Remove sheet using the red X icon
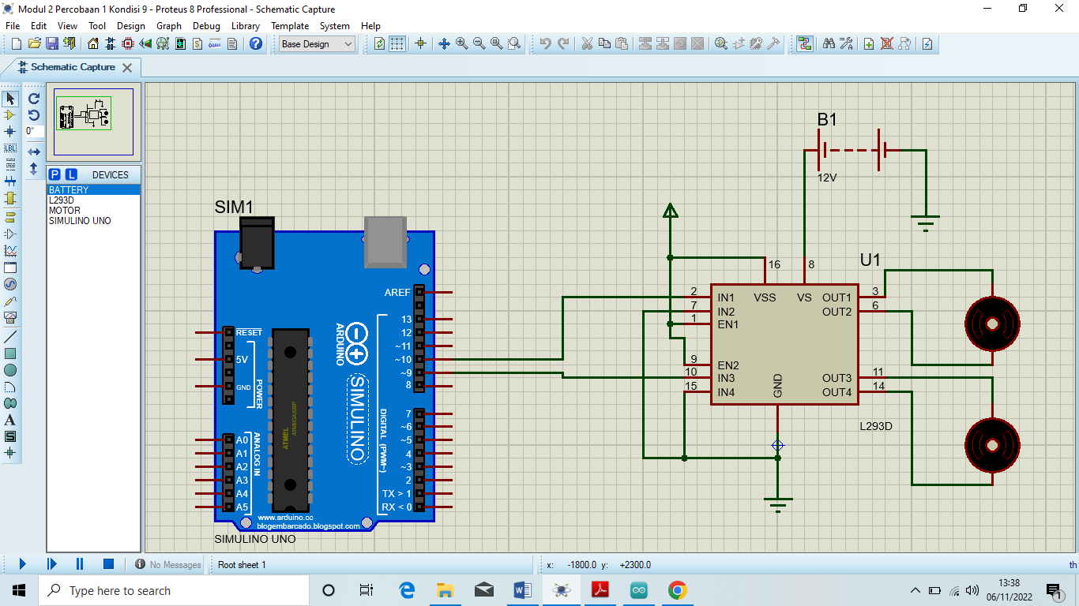Screen dimensions: 1079x606 (x=887, y=44)
